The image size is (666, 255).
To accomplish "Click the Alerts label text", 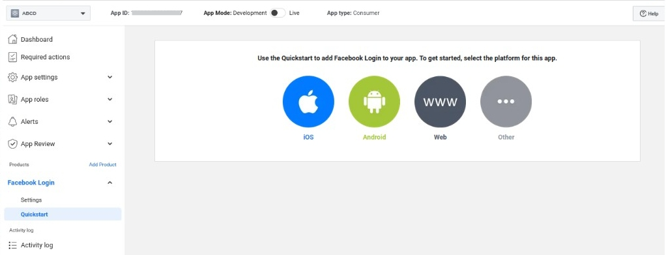I will 29,121.
